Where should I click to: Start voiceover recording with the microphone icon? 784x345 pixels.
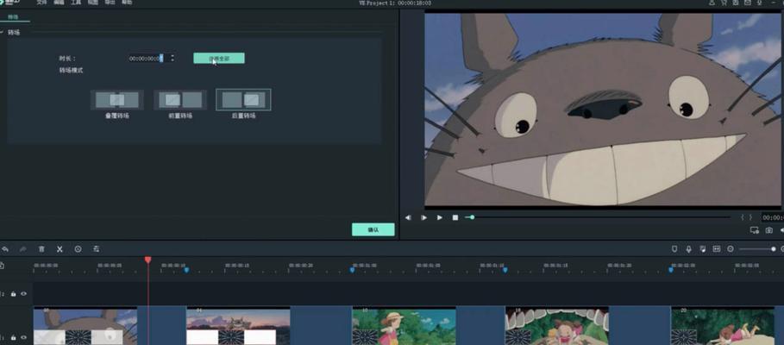[x=688, y=249]
